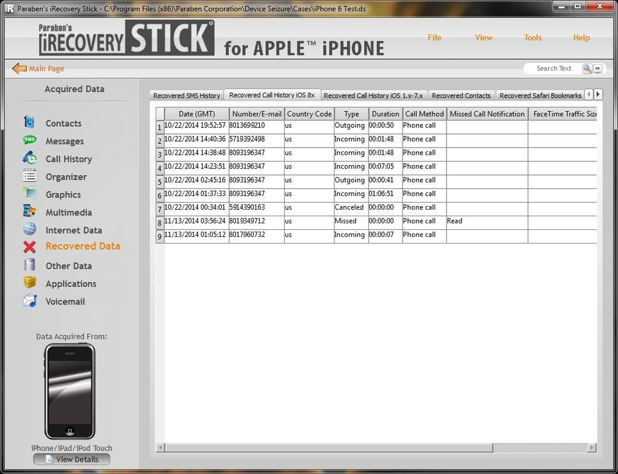The image size is (618, 474).
Task: Click inside the Search Text field
Action: (x=555, y=68)
